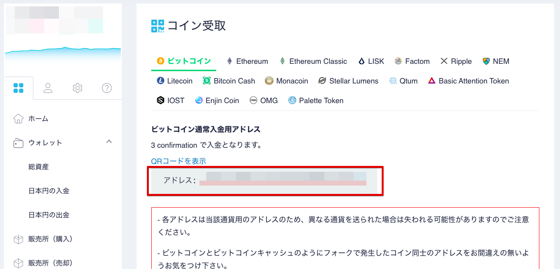
Task: Open the Basic Attention Token tab
Action: [x=468, y=81]
